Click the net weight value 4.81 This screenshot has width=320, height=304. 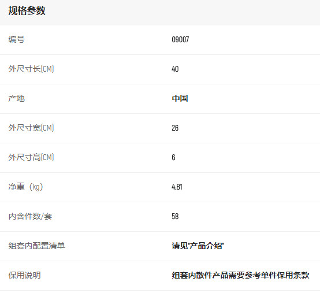pyautogui.click(x=177, y=187)
